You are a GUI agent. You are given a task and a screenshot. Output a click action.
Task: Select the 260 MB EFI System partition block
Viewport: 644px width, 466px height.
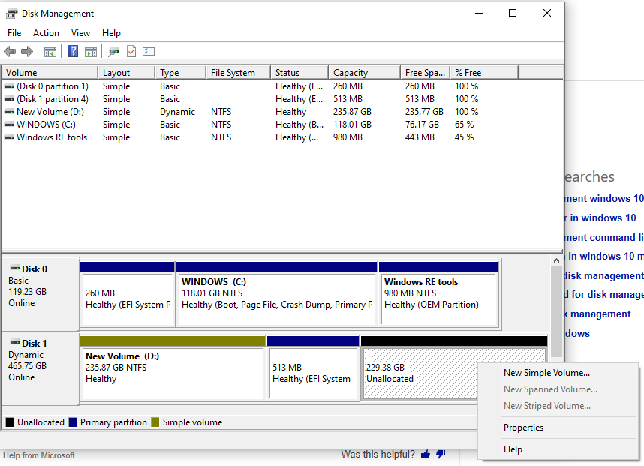coord(128,295)
